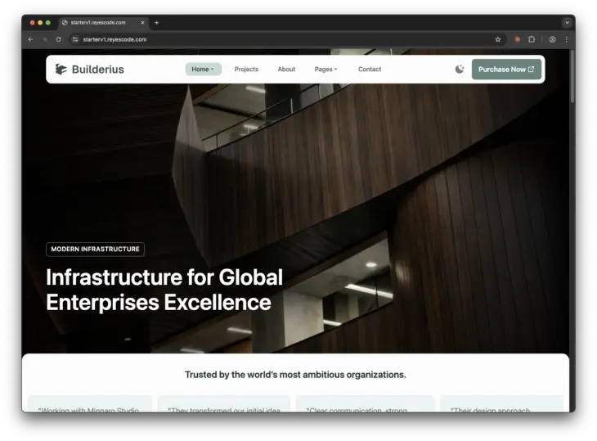
Task: Reload the page with the refresh icon
Action: tap(58, 39)
